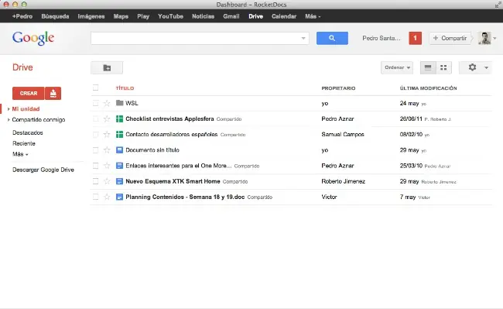Check the Nuevo Esquema XTK Smart Home checkbox
The height and width of the screenshot is (309, 503).
pyautogui.click(x=96, y=181)
